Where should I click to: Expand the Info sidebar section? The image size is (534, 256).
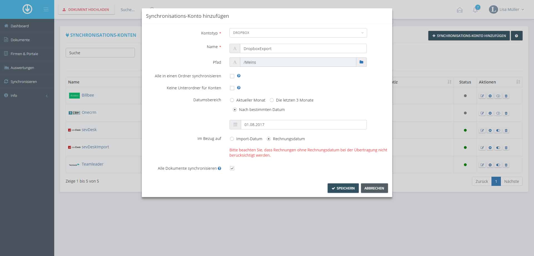coord(27,95)
